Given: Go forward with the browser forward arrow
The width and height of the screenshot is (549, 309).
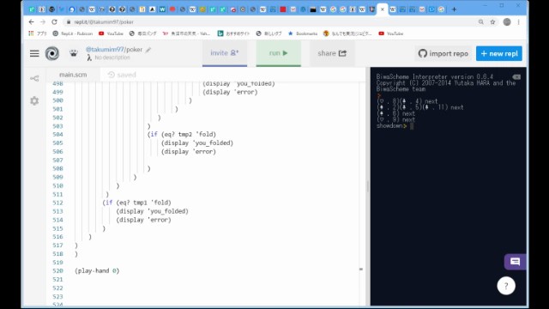Looking at the screenshot, I should click(43, 21).
